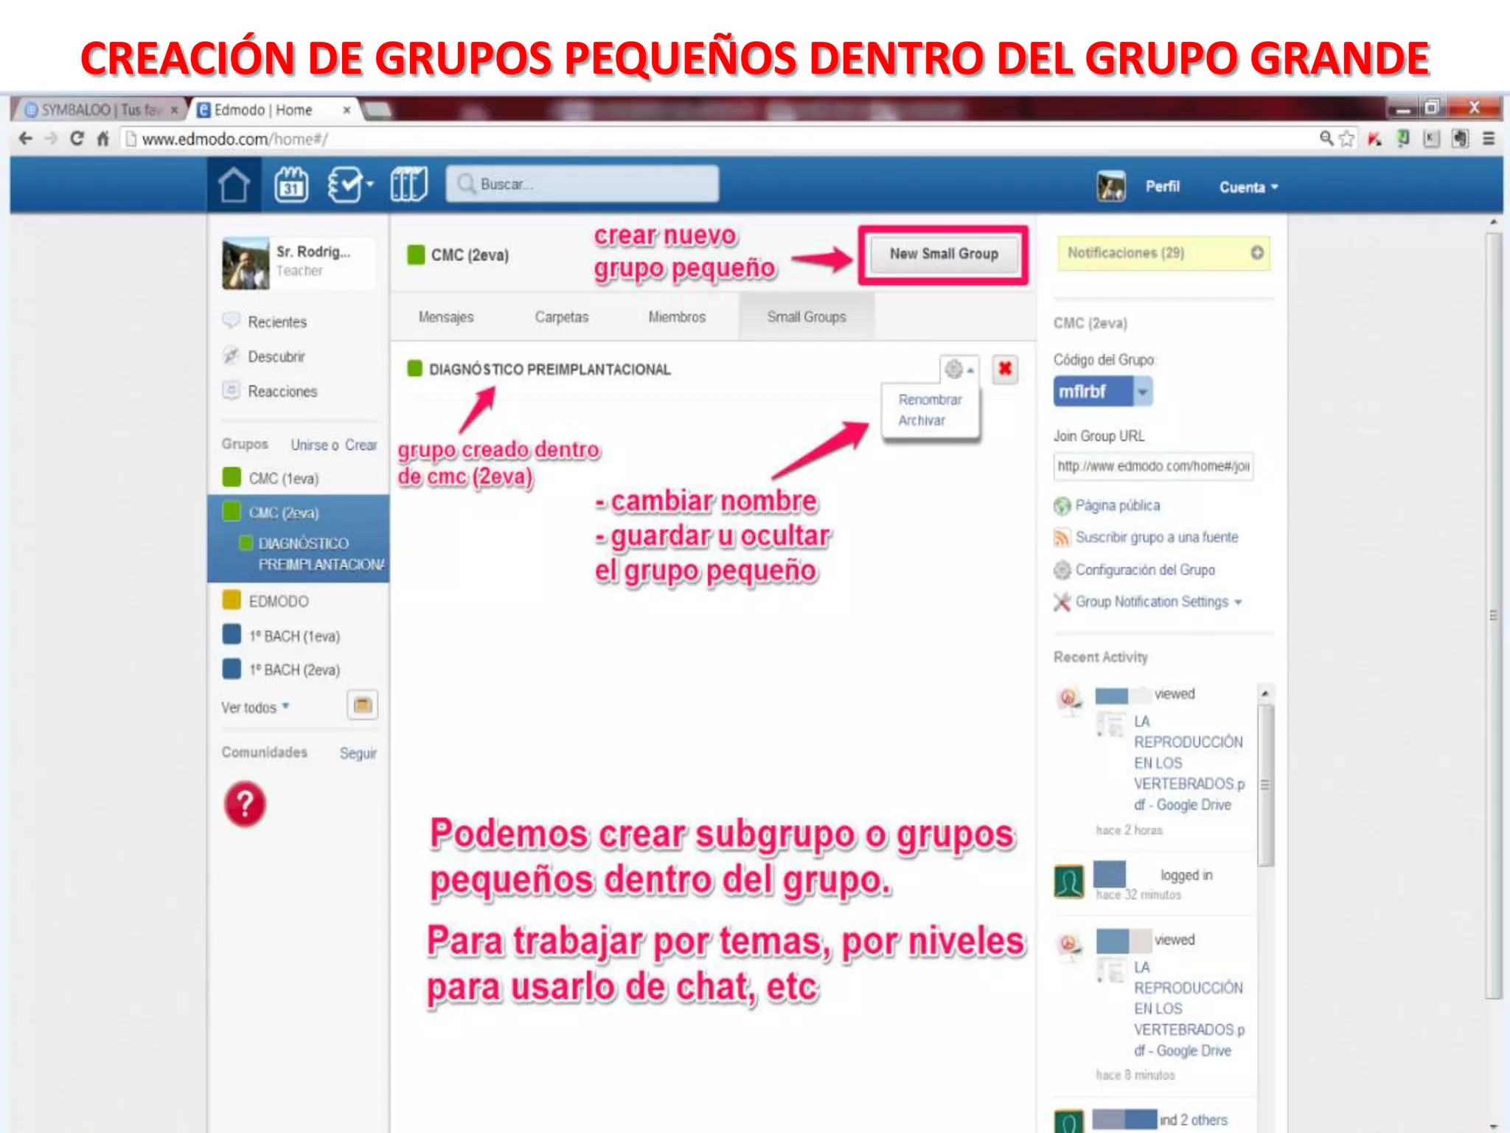Viewport: 1510px width, 1133px height.
Task: Open first LA REPRODUCCIÓN EN LOS VERTEBRADOS link
Action: pyautogui.click(x=1189, y=763)
